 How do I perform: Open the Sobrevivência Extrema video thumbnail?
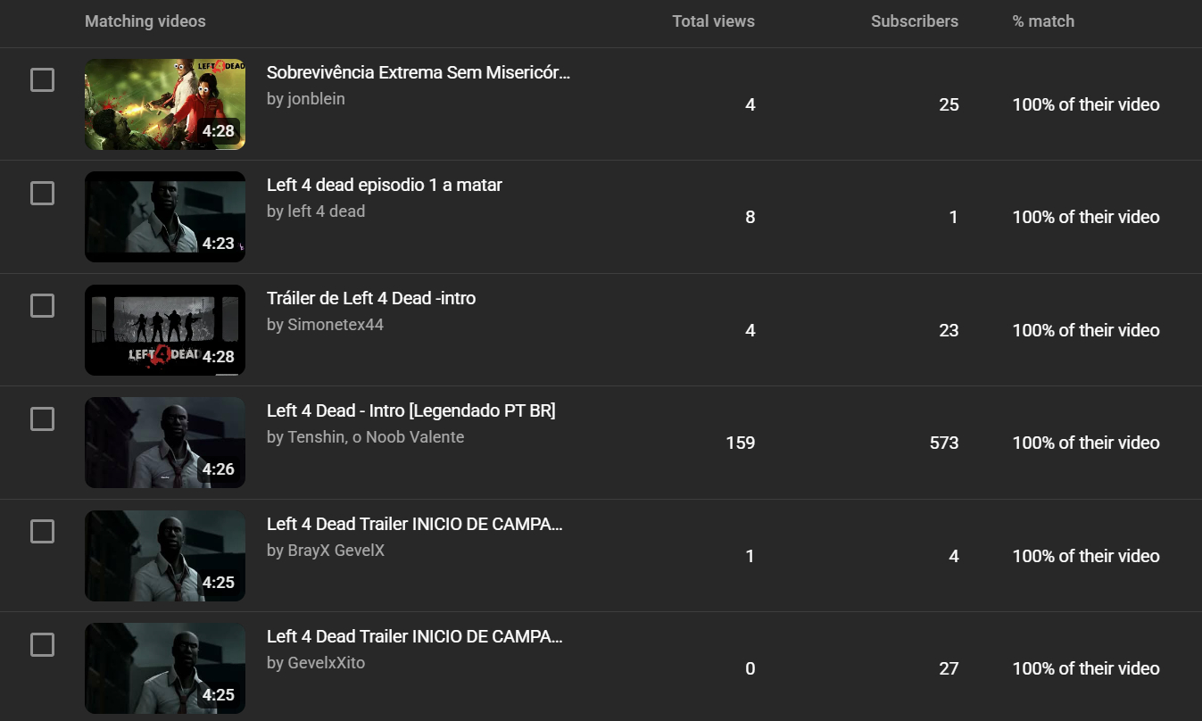click(x=165, y=104)
